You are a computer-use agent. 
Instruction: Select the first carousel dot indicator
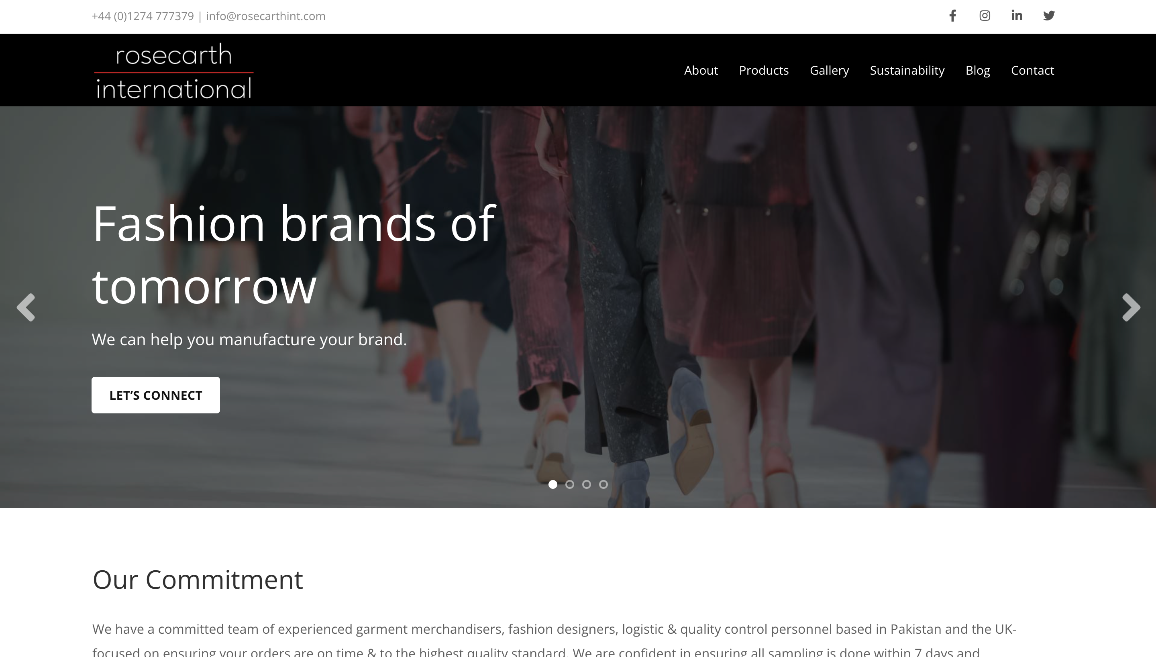(553, 484)
